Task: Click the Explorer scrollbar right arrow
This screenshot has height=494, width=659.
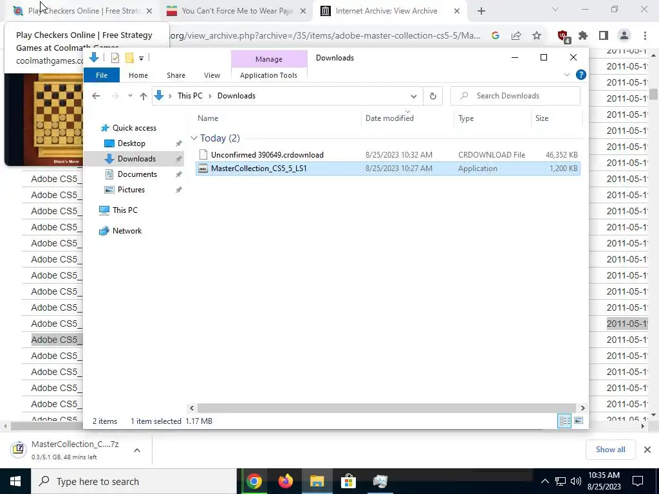Action: [582, 408]
